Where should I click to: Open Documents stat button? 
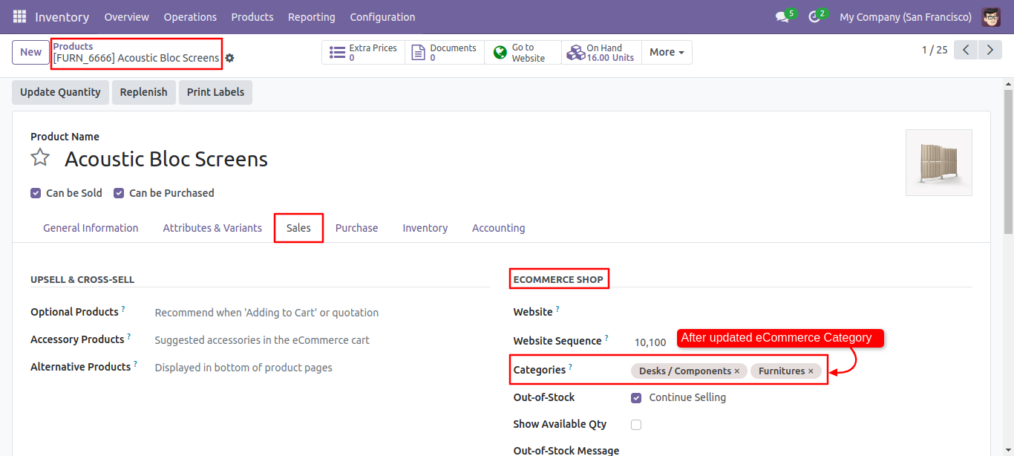point(445,52)
